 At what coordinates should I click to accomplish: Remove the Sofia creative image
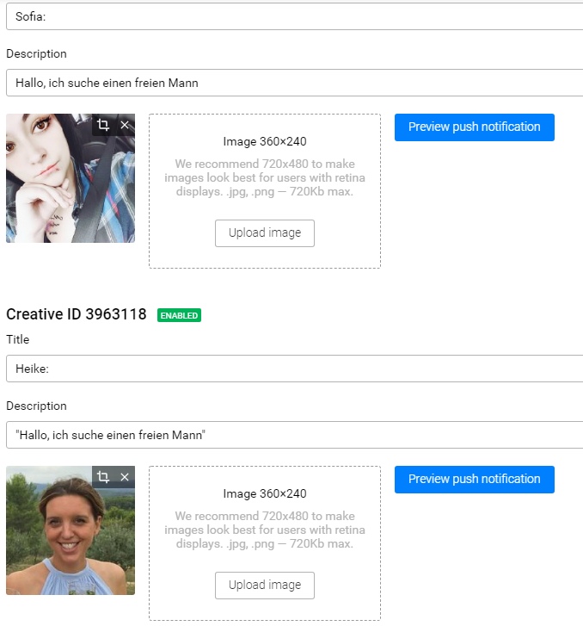125,125
